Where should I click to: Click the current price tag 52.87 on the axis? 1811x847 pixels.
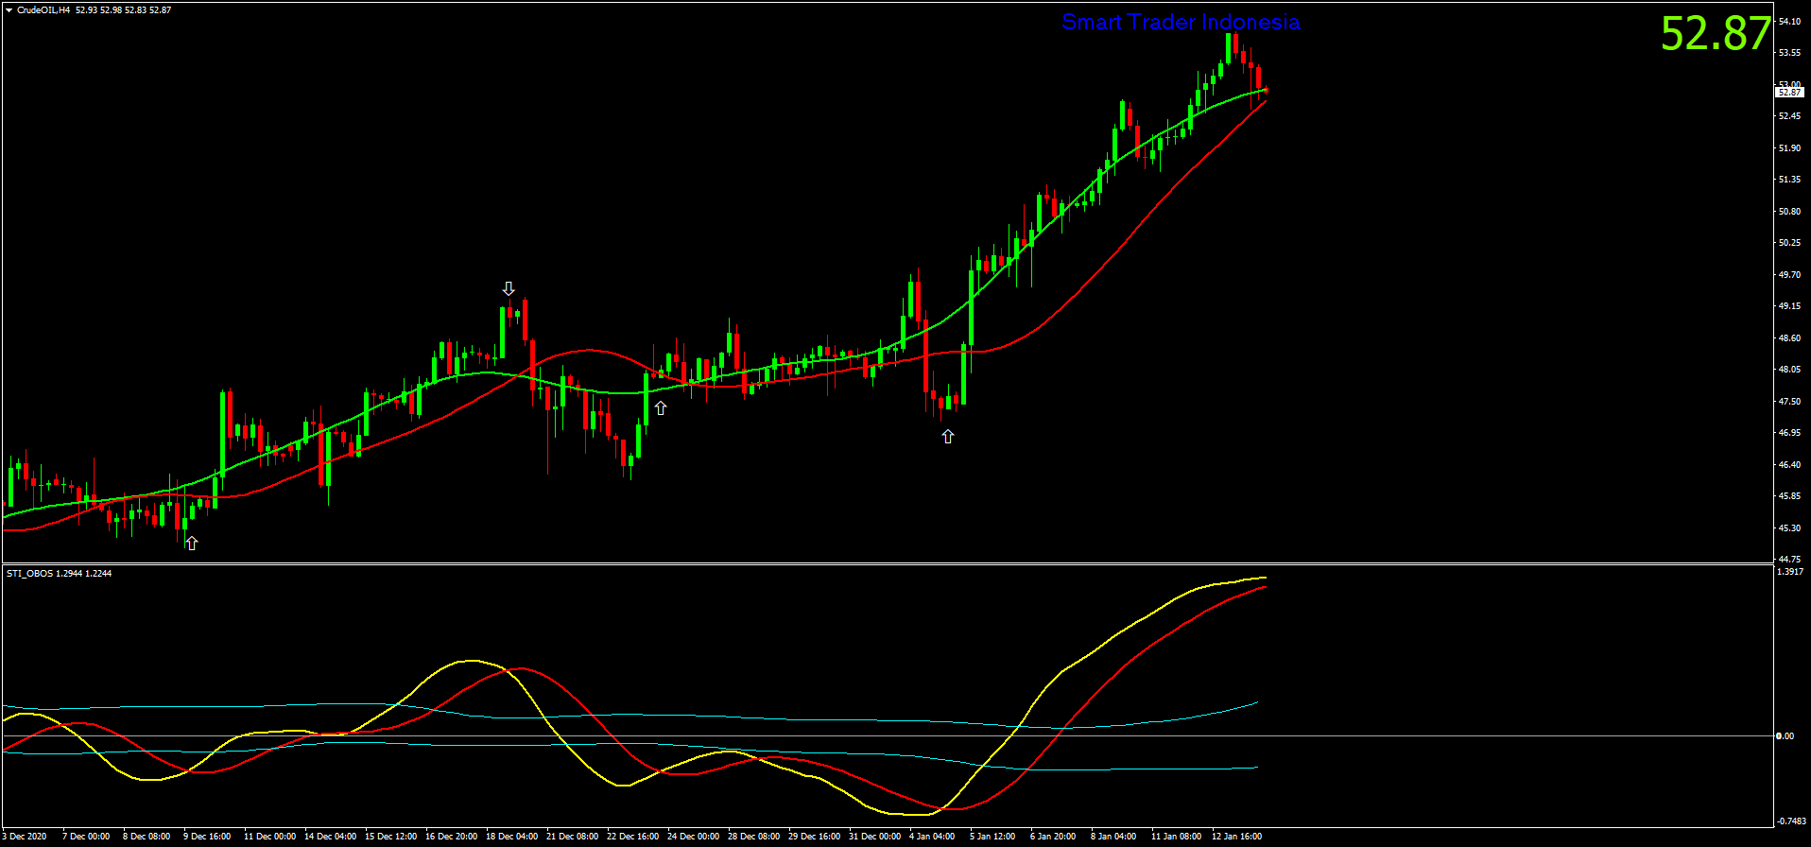click(1789, 93)
